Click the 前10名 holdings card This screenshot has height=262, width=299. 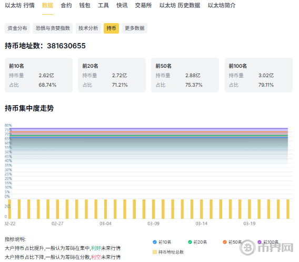click(x=39, y=75)
